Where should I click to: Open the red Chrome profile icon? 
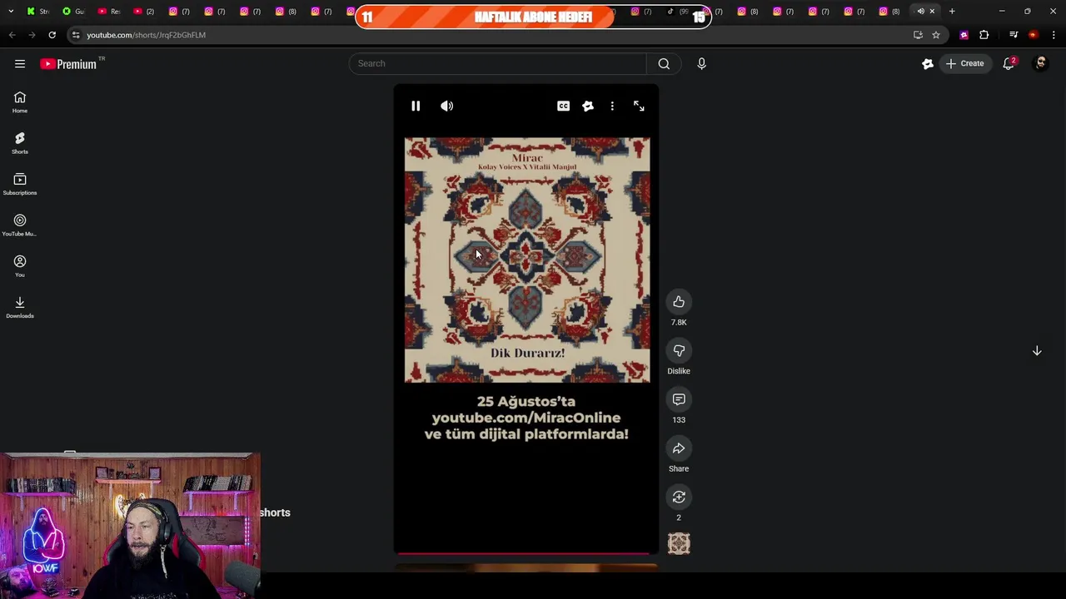(1034, 35)
